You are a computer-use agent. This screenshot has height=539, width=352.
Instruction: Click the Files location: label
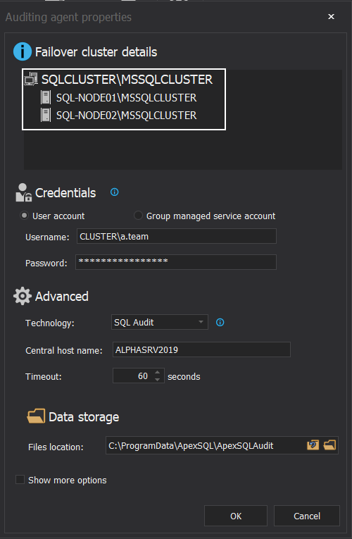(56, 447)
